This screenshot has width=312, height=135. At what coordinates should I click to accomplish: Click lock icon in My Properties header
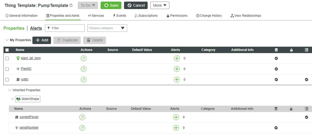(x=291, y=50)
